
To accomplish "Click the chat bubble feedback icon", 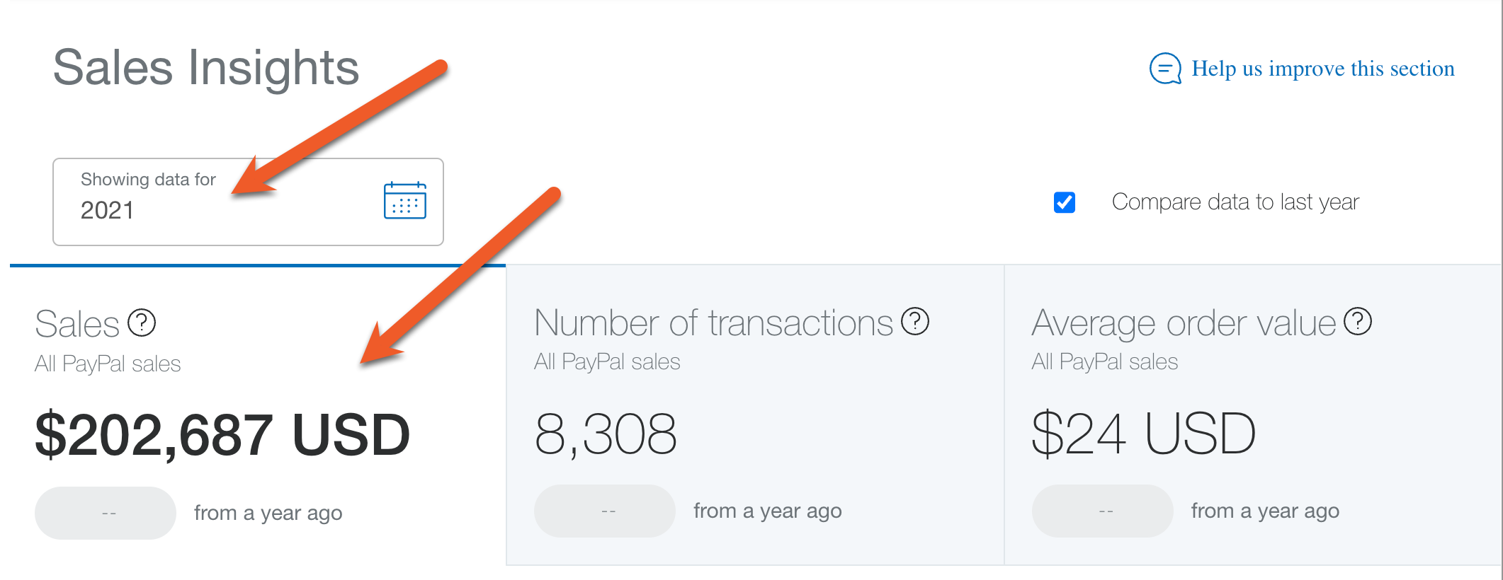I will (x=1165, y=69).
